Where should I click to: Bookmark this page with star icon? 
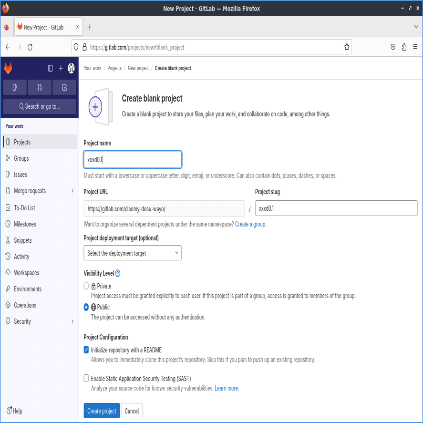[347, 47]
